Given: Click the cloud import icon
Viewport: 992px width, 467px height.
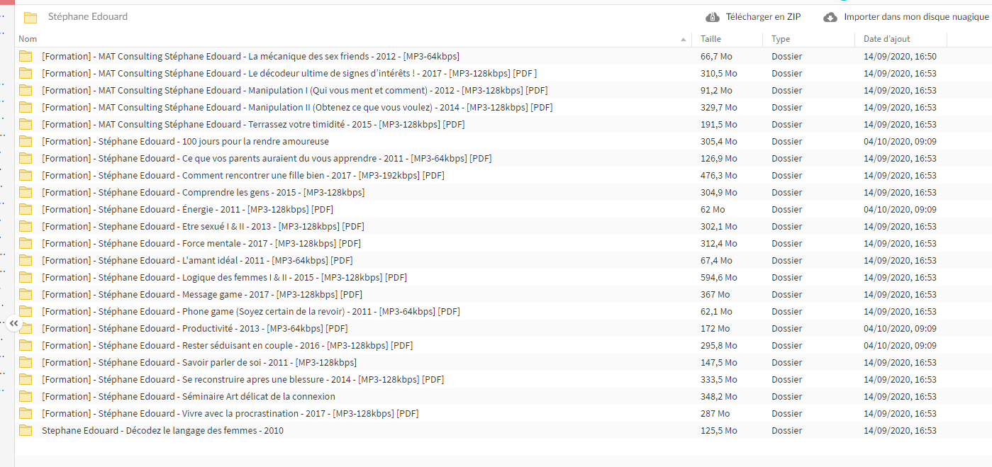Looking at the screenshot, I should coord(830,17).
